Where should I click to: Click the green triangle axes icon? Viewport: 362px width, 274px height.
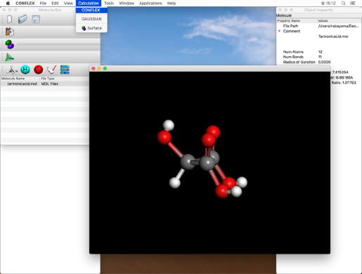click(9, 57)
